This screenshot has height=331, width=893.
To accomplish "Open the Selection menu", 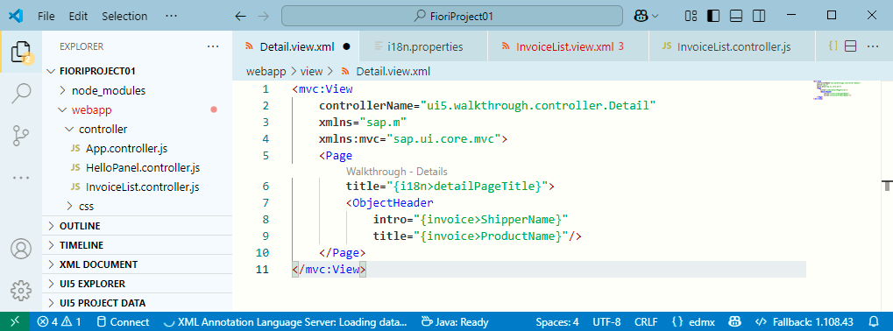I will pyautogui.click(x=124, y=17).
